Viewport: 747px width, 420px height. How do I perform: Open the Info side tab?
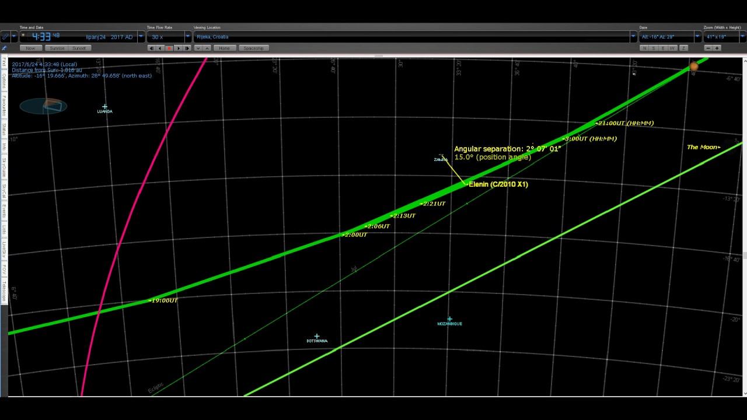(x=4, y=147)
